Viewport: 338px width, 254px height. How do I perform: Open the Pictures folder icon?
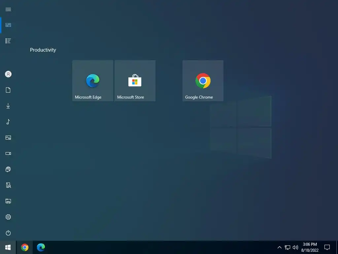pos(8,138)
